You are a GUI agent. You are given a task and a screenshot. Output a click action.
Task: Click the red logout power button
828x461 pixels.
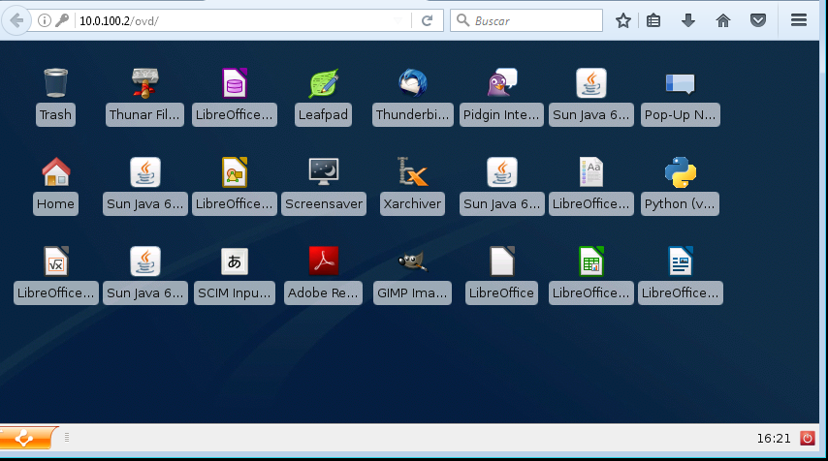(807, 439)
